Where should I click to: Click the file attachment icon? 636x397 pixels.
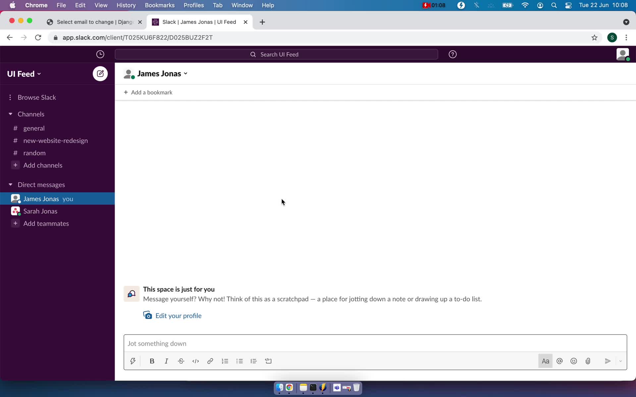587,361
